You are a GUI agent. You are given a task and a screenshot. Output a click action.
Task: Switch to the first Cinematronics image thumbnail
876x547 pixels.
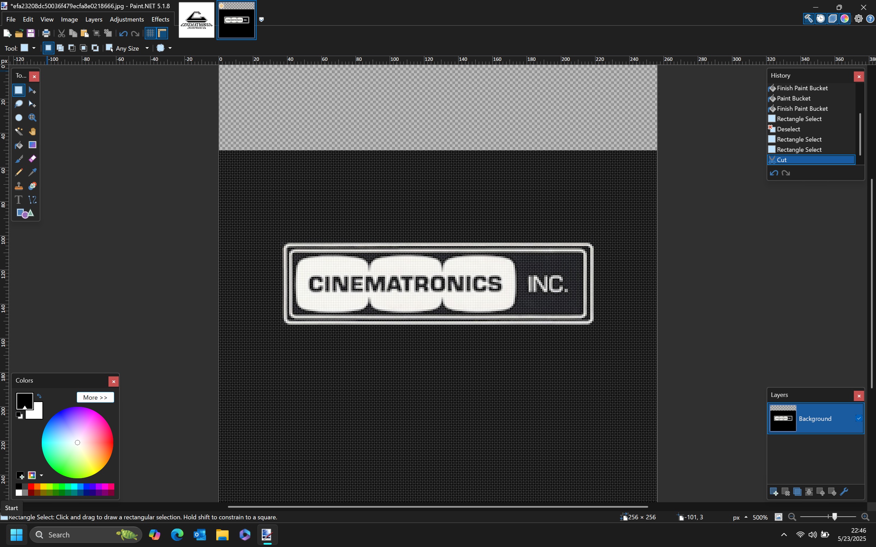[196, 20]
